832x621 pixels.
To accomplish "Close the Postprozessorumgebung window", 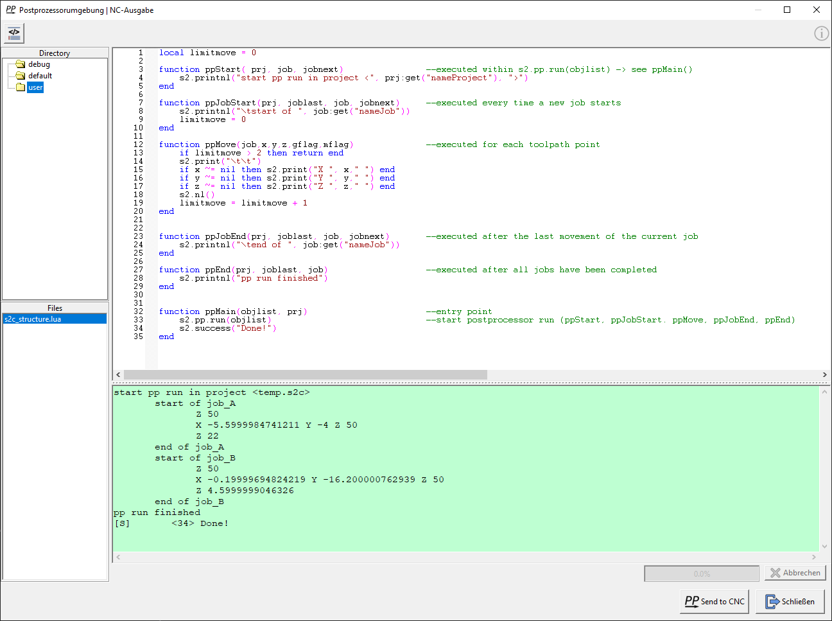I will pos(817,10).
